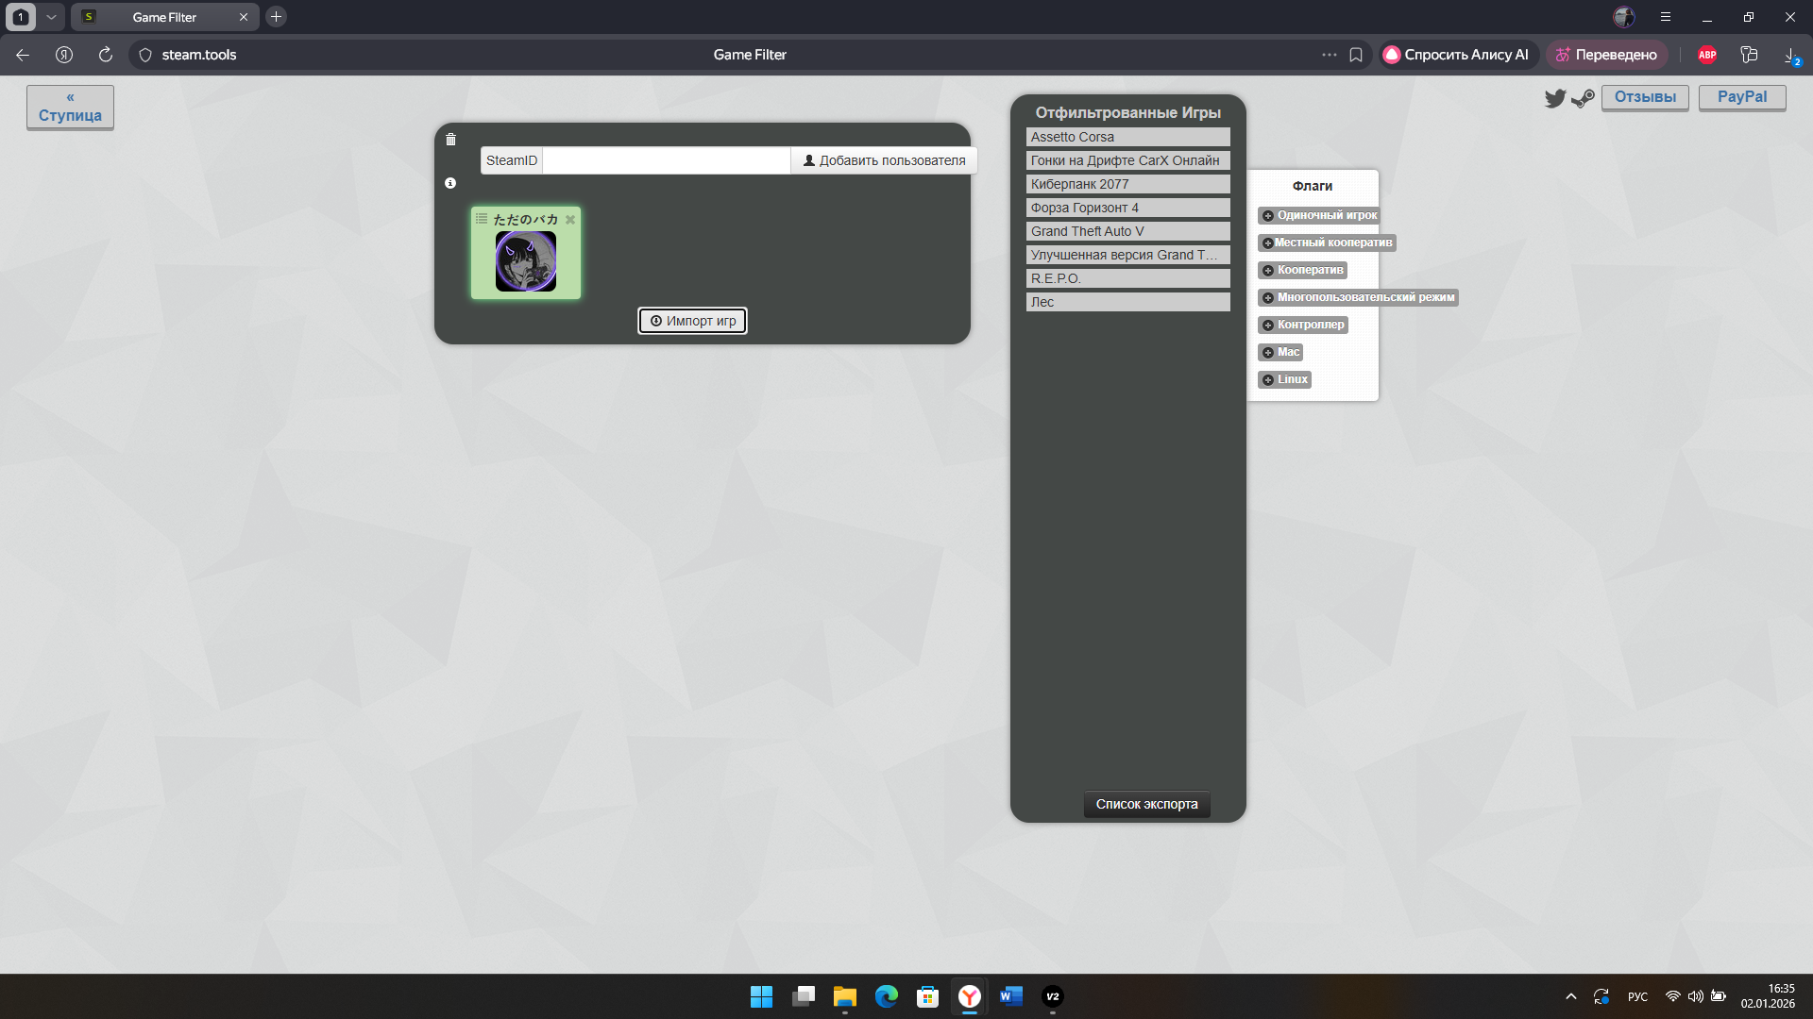Toggle the Linux flag filter
This screenshot has height=1019, width=1813.
point(1284,379)
